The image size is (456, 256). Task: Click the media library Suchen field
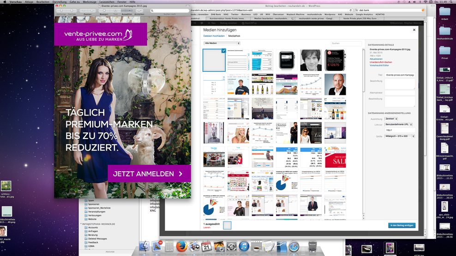(x=346, y=43)
